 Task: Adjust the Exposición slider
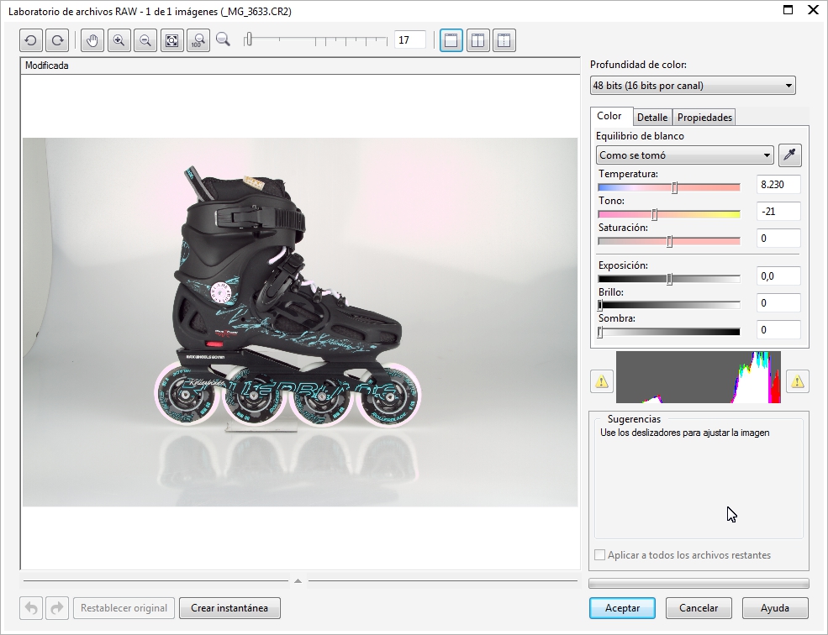669,279
